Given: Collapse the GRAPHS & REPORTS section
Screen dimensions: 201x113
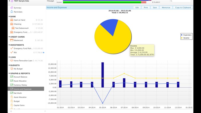Looking at the screenshot, I should [x=9, y=73].
